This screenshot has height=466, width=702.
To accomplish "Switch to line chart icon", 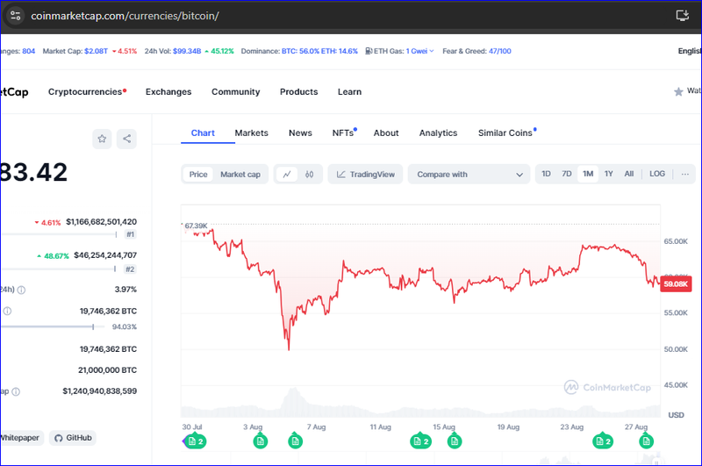I will click(x=287, y=174).
